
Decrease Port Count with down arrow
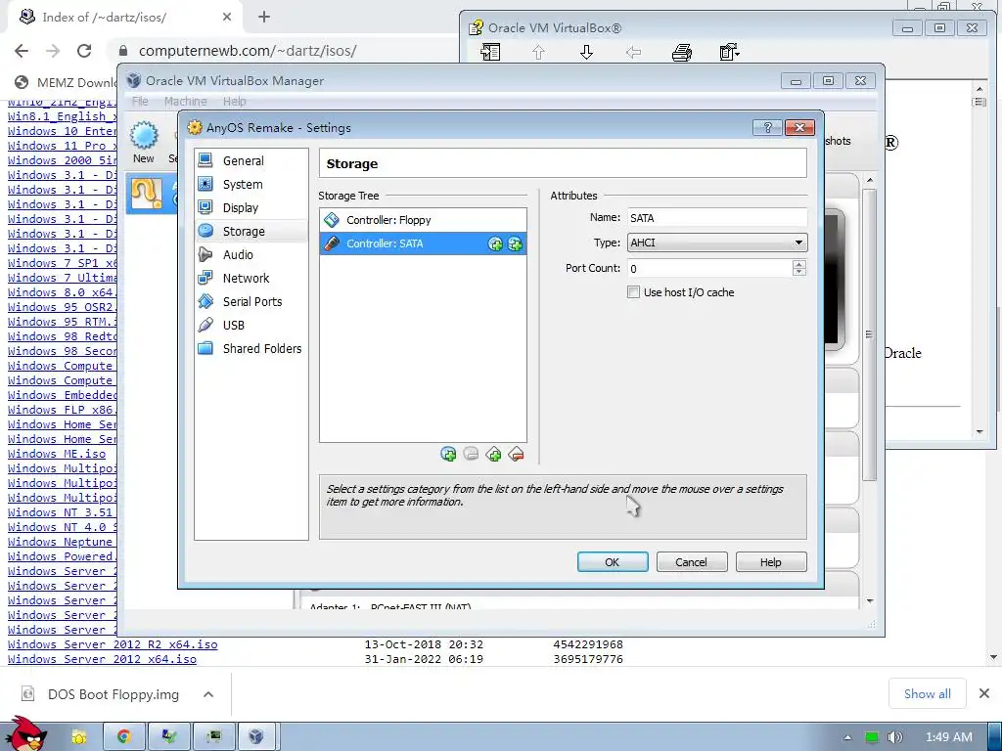click(798, 272)
